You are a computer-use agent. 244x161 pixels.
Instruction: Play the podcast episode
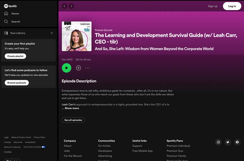tap(67, 68)
